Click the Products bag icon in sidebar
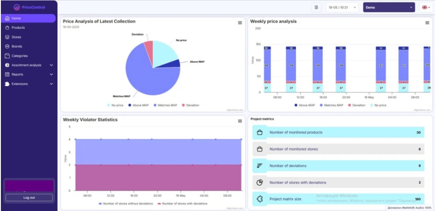The width and height of the screenshot is (435, 211). coord(7,28)
